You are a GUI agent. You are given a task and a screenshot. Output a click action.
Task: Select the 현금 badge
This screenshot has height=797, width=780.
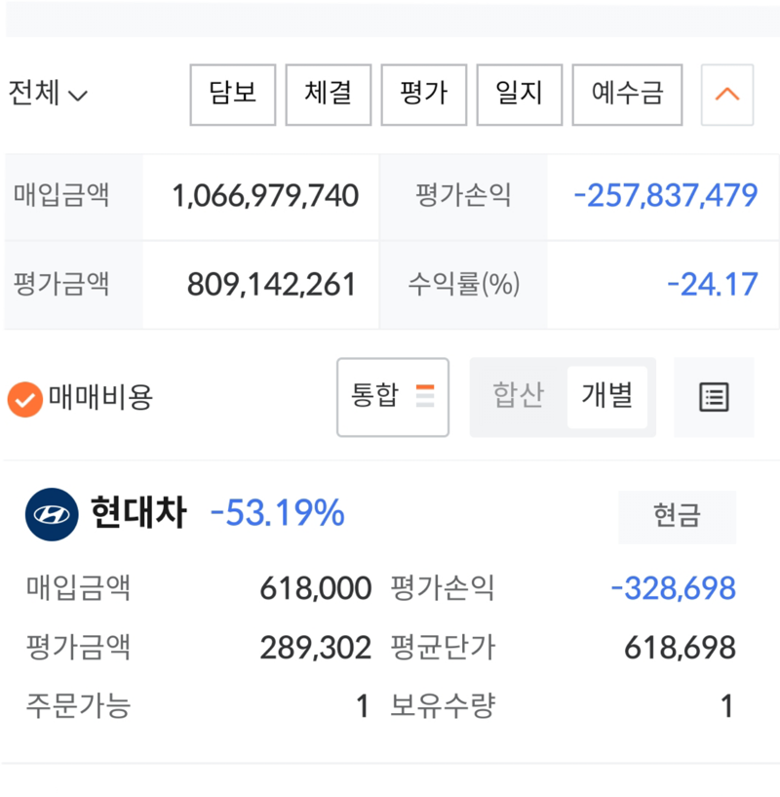pyautogui.click(x=678, y=517)
